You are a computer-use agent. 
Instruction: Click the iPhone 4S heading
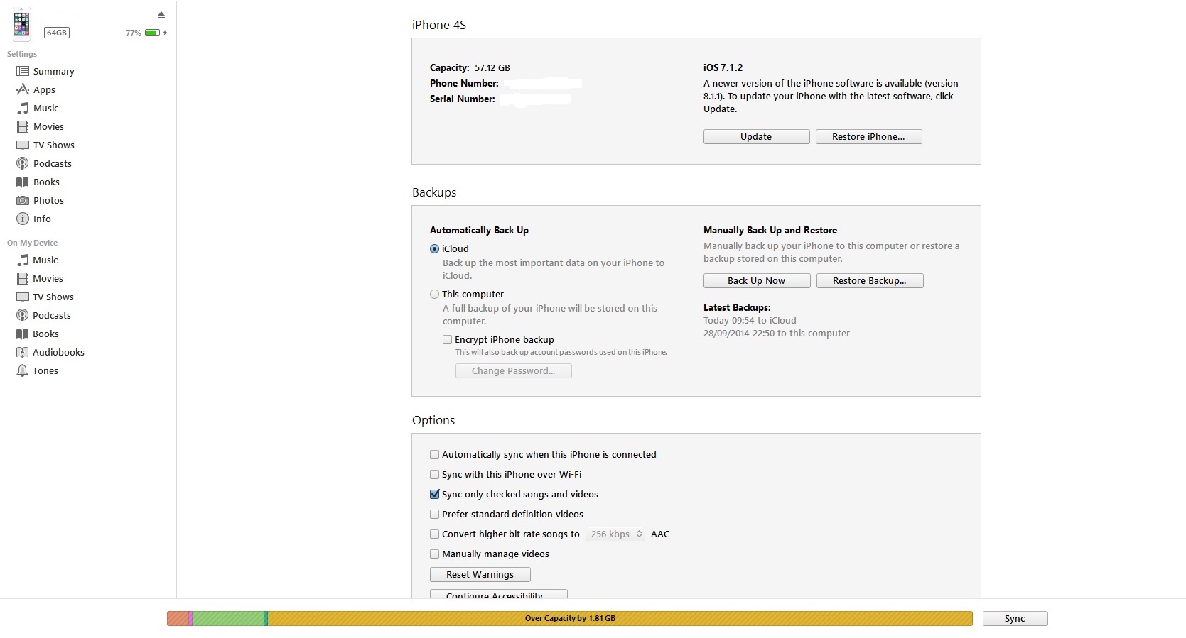coord(439,25)
